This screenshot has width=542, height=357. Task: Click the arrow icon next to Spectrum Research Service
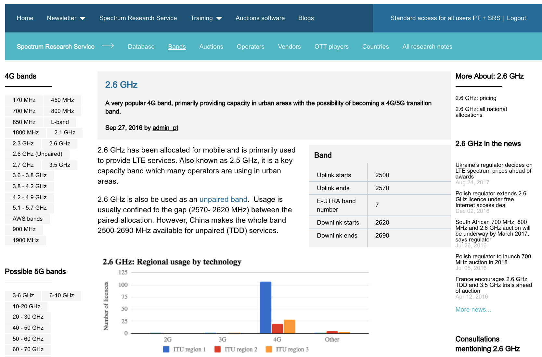point(108,46)
